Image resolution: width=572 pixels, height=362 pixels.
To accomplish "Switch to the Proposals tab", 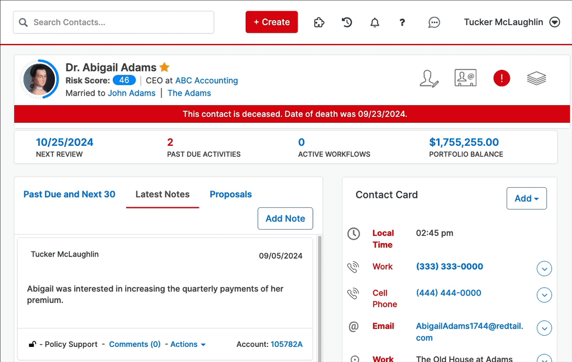I will 231,194.
